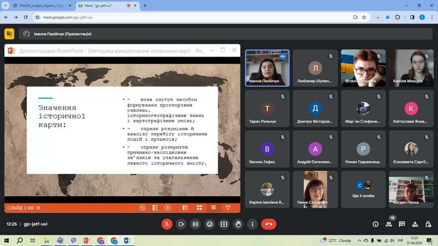This screenshot has height=246, width=438.
Task: Toggle the camera on in Meet
Action: point(181,224)
